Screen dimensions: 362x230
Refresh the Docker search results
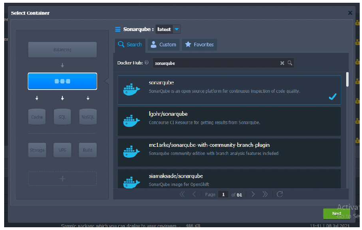[279, 194]
